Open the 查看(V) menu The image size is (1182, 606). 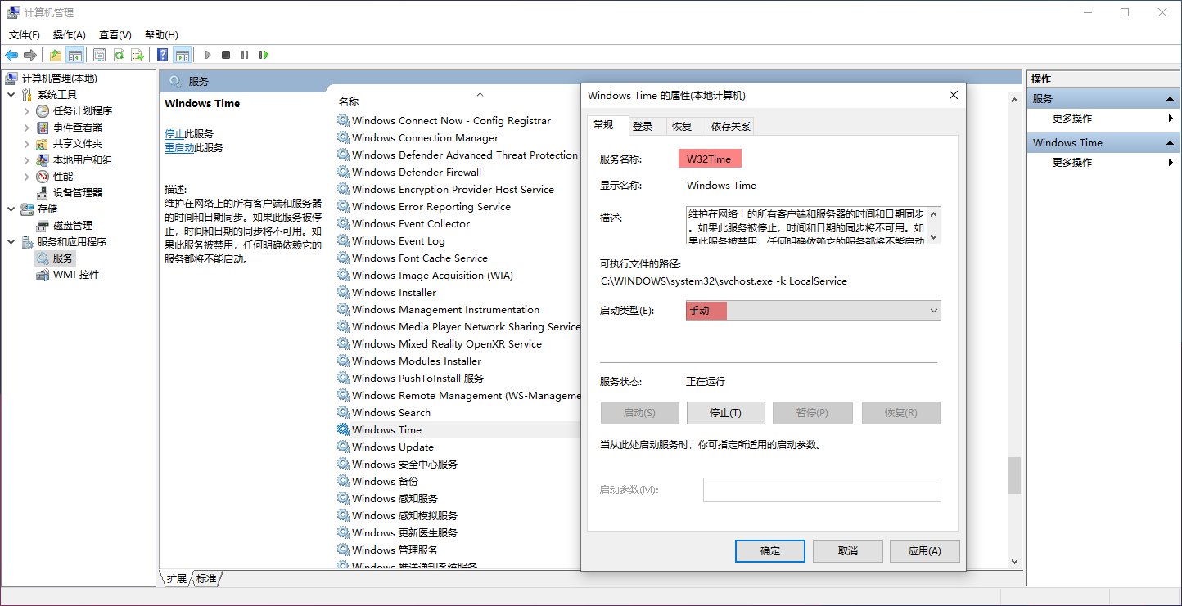coord(115,34)
